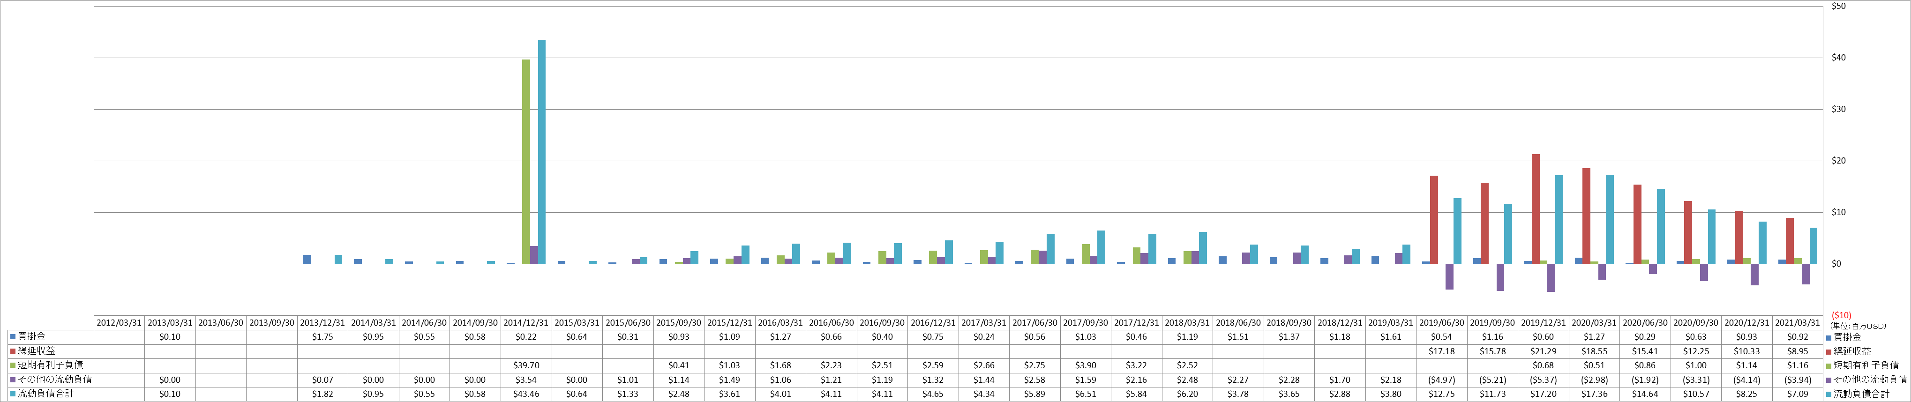Image resolution: width=1911 pixels, height=402 pixels.
Task: Select the $6.51 total cell
Action: pyautogui.click(x=1086, y=394)
